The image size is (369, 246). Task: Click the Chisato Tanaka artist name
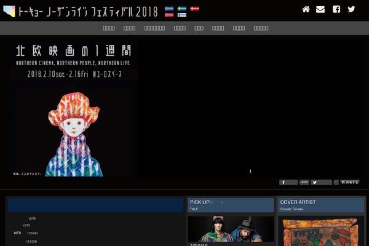[x=292, y=209]
